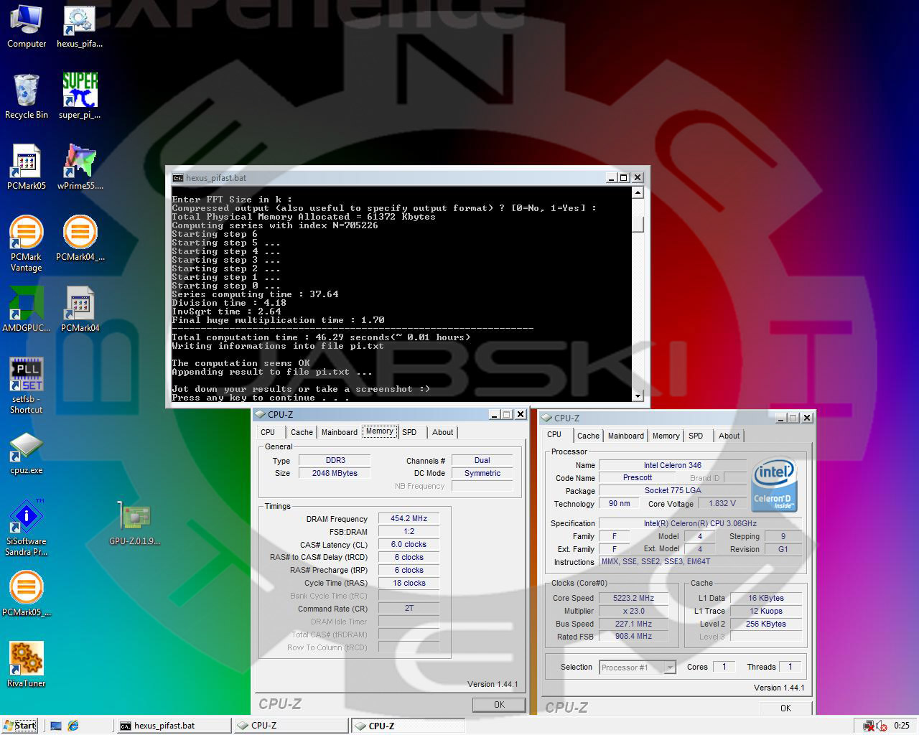The height and width of the screenshot is (735, 919).
Task: Click the Core Voltage 1.832 V value
Action: click(x=722, y=503)
